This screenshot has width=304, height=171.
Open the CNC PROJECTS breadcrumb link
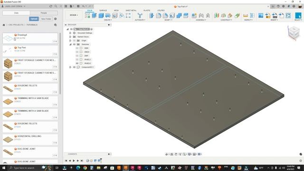[16, 25]
